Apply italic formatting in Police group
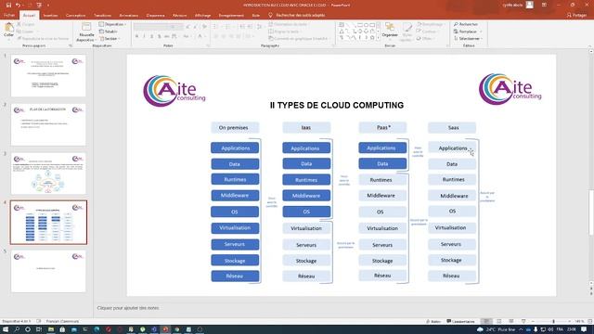The width and height of the screenshot is (594, 334). click(x=145, y=36)
